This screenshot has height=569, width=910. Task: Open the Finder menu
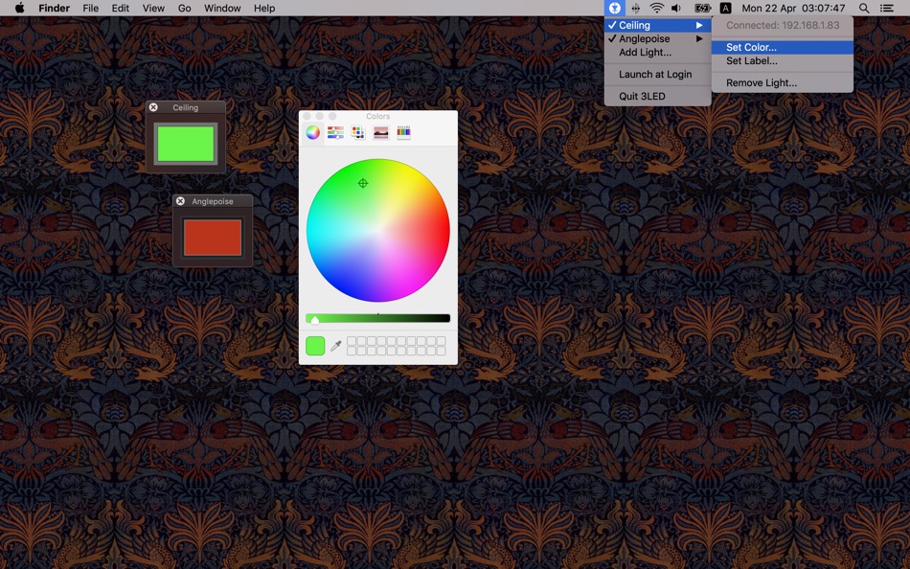(x=54, y=8)
